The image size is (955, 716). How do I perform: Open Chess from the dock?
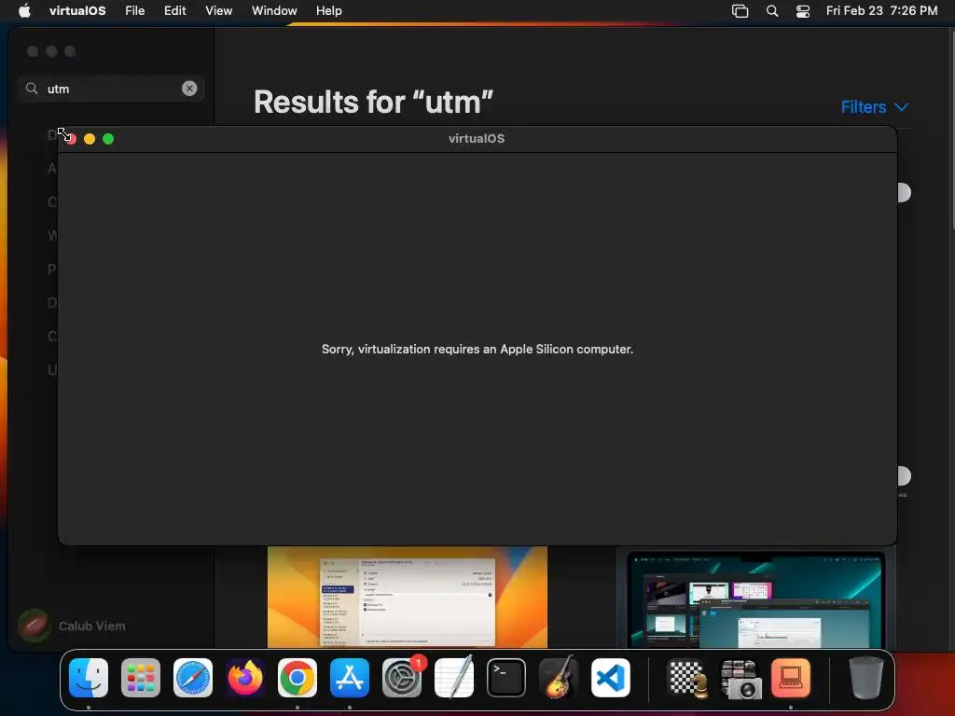click(688, 678)
